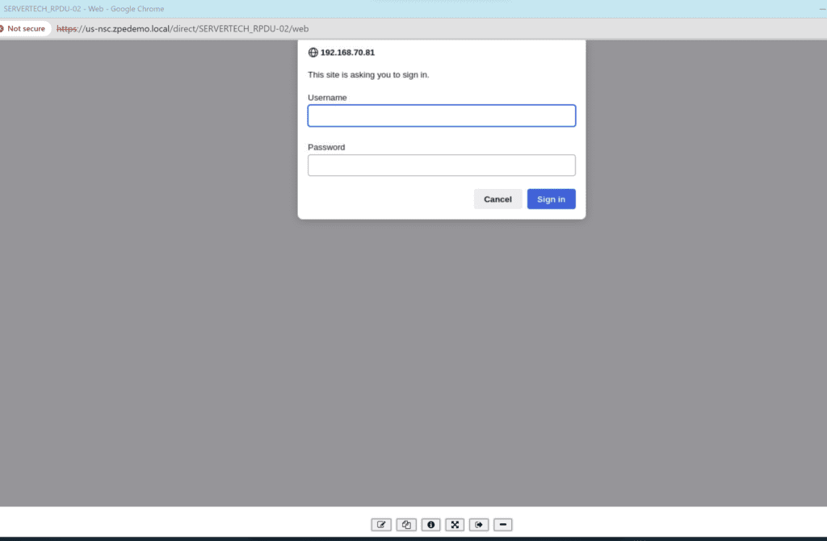Focus the Username input field
Viewport: 827px width, 541px height.
[441, 116]
